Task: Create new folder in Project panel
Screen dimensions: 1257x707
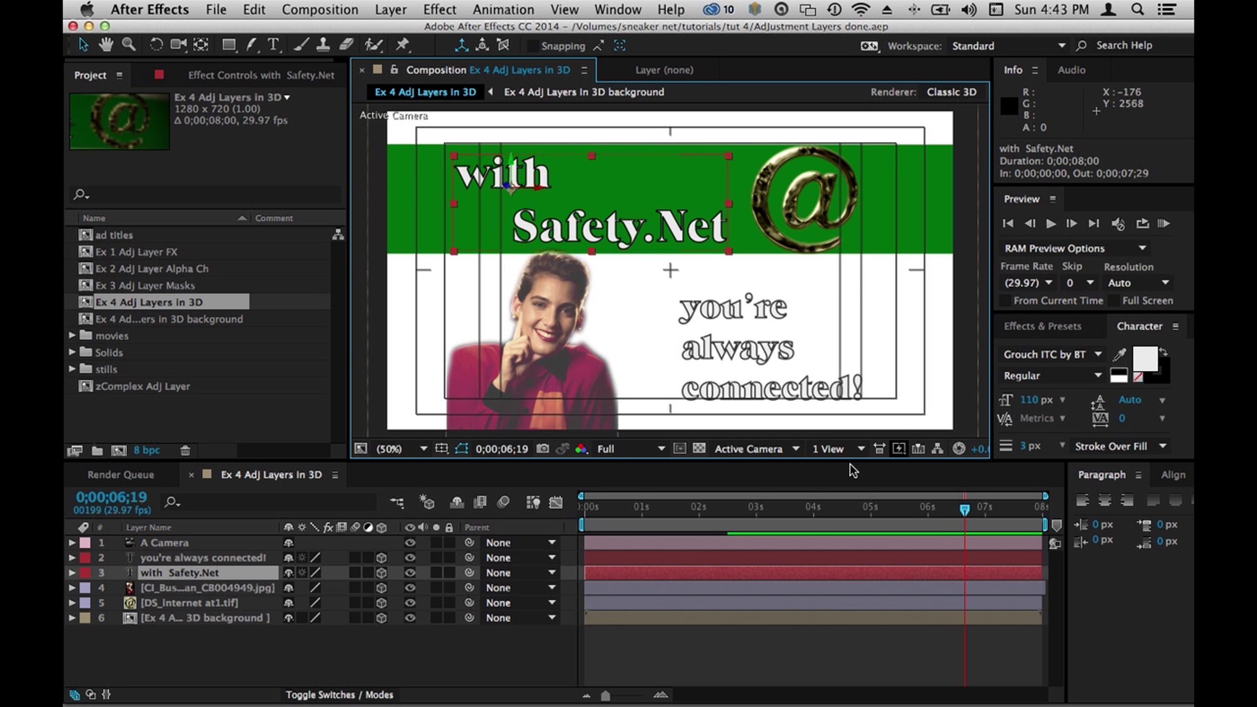Action: tap(97, 450)
